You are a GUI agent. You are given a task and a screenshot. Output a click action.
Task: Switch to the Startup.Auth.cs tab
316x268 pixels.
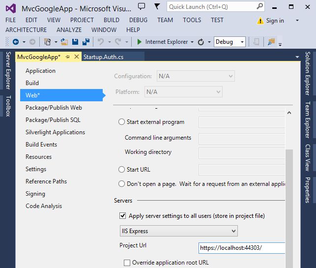coord(103,57)
